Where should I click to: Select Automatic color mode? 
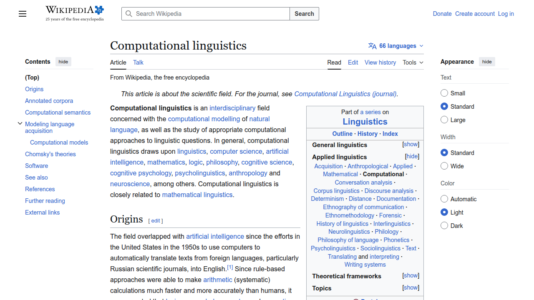[444, 199]
